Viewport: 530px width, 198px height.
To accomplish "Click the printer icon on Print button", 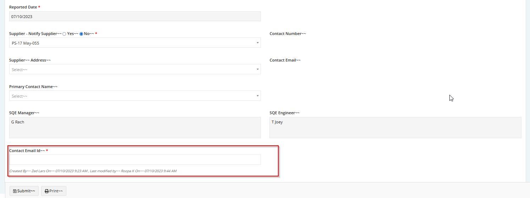I will coord(47,191).
